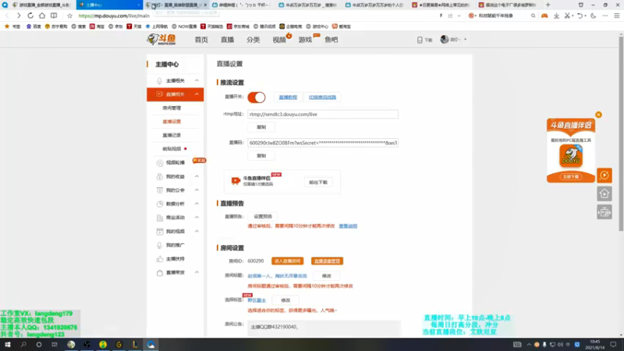Close the Douyu live companion promo popup

click(x=598, y=115)
